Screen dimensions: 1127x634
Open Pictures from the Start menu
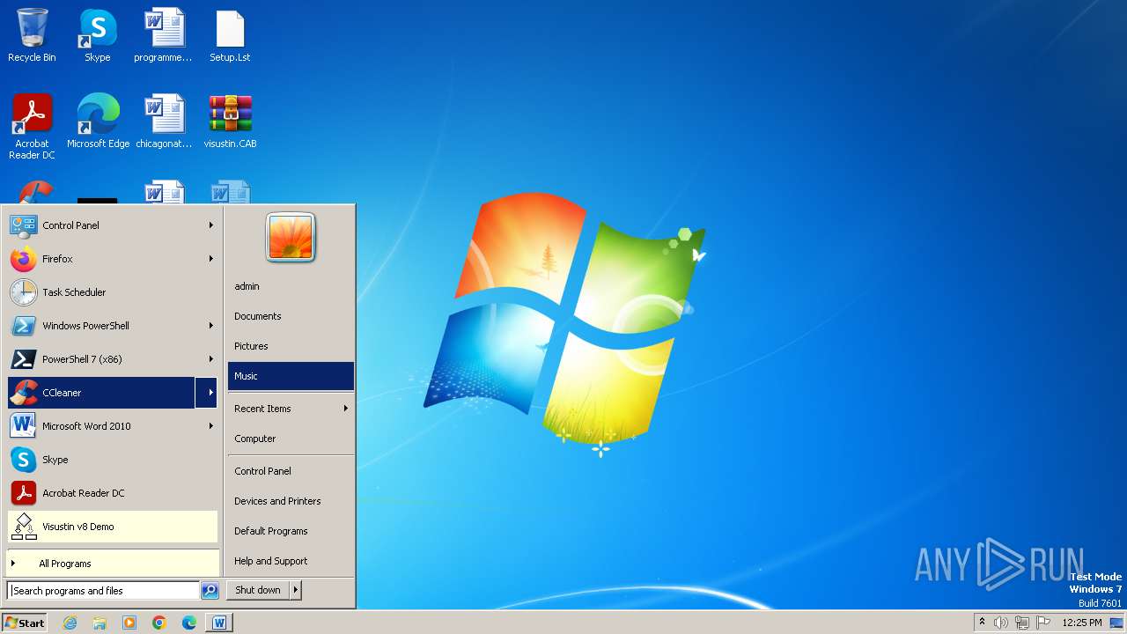[291, 346]
